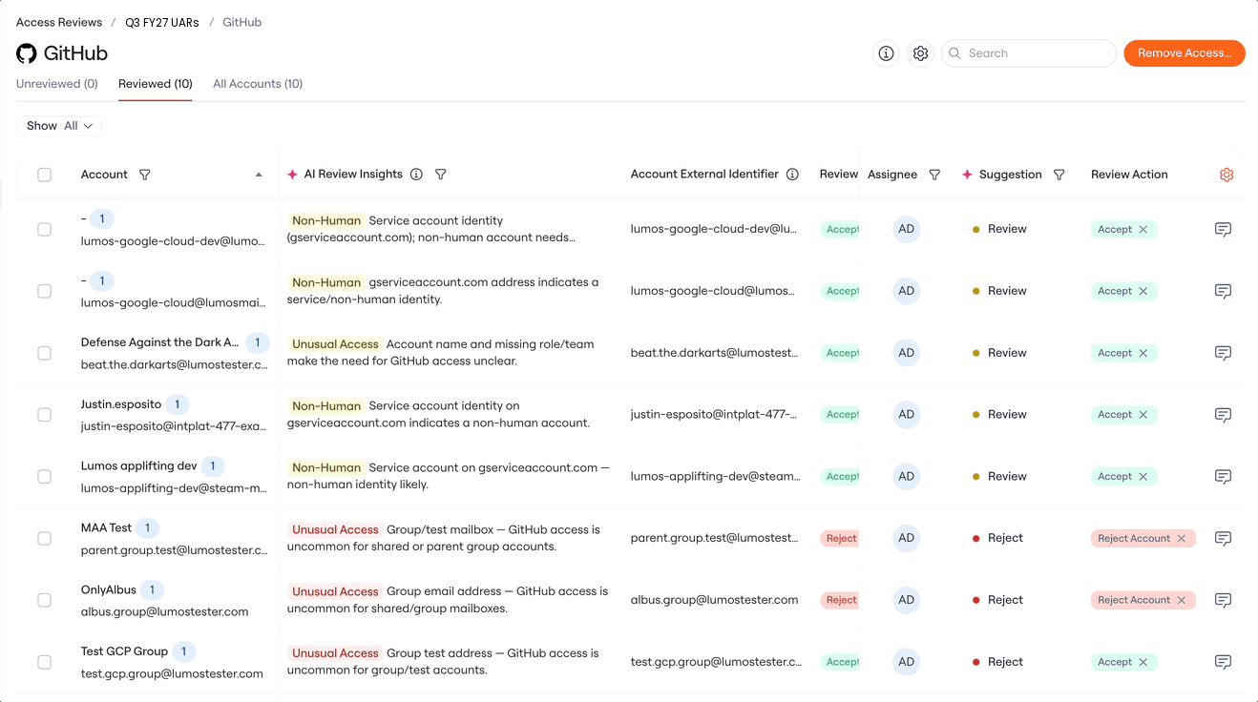Viewport: 1258px width, 702px height.
Task: Tick the Justin.esposito row checkbox
Action: pyautogui.click(x=44, y=415)
